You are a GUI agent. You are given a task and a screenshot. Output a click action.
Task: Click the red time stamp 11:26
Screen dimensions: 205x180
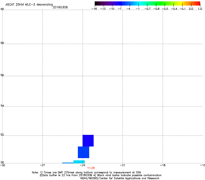[x=91, y=168]
